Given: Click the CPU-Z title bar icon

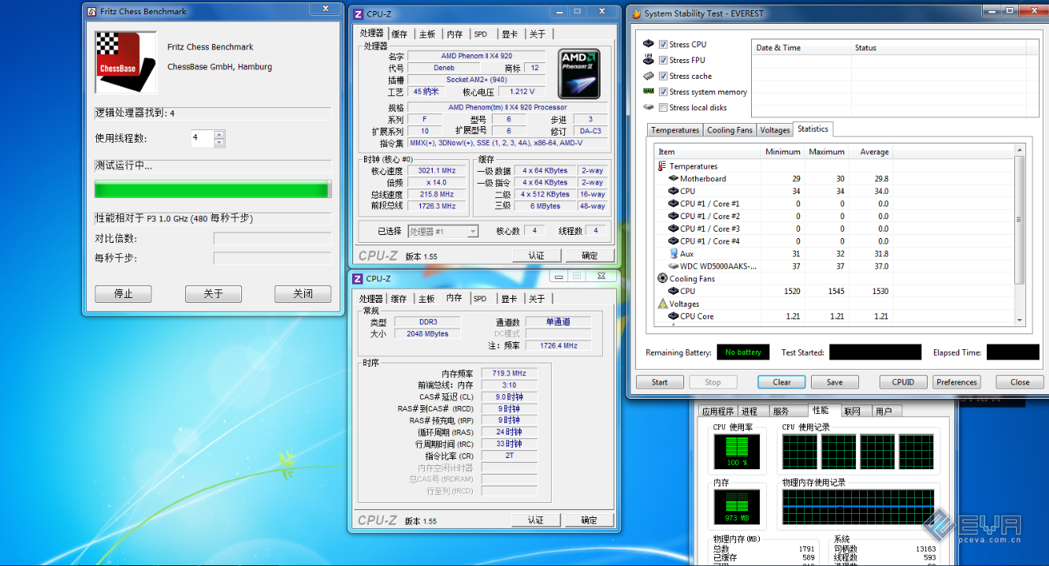Looking at the screenshot, I should click(358, 13).
